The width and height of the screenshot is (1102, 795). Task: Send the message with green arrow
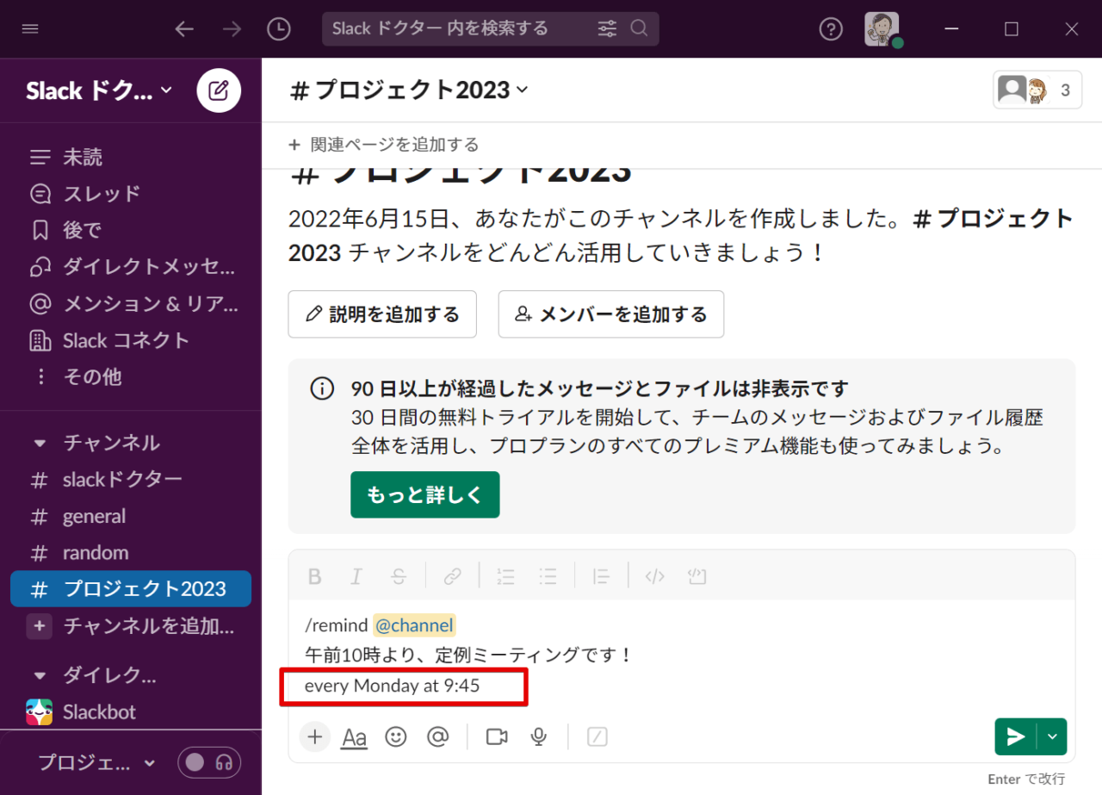click(x=1016, y=736)
